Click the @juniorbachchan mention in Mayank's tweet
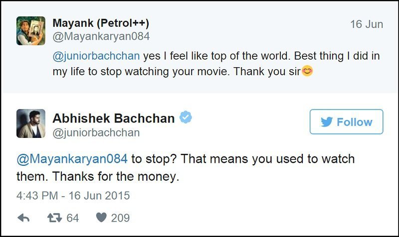The height and width of the screenshot is (237, 399). tap(96, 56)
